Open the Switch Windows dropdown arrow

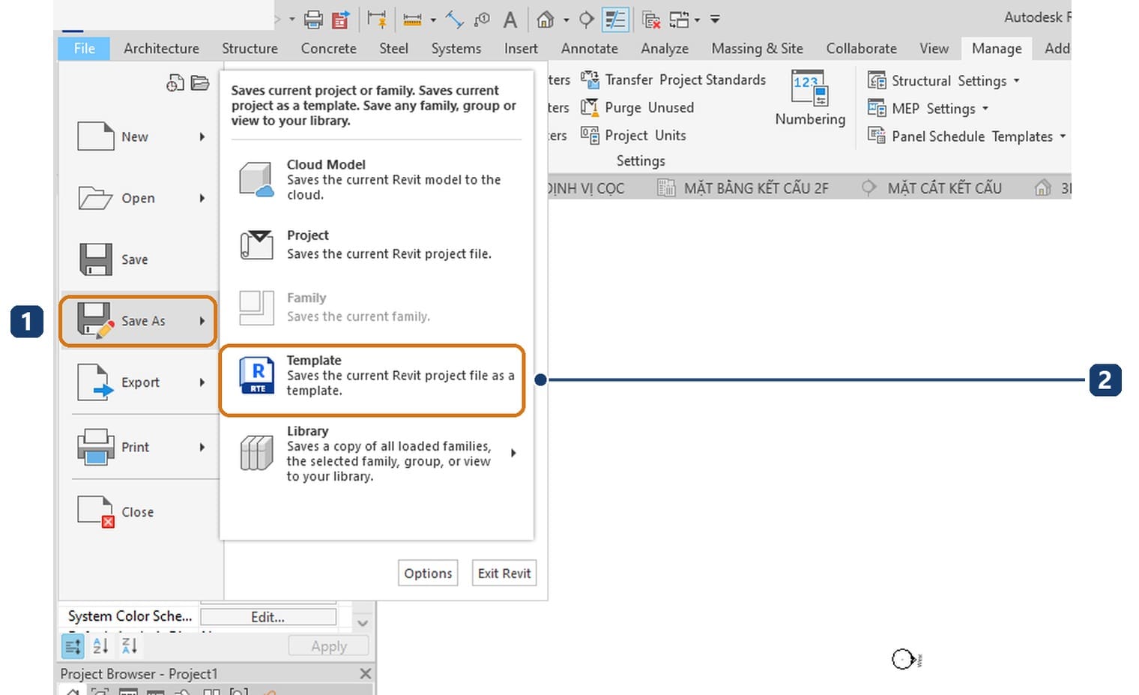click(x=697, y=20)
